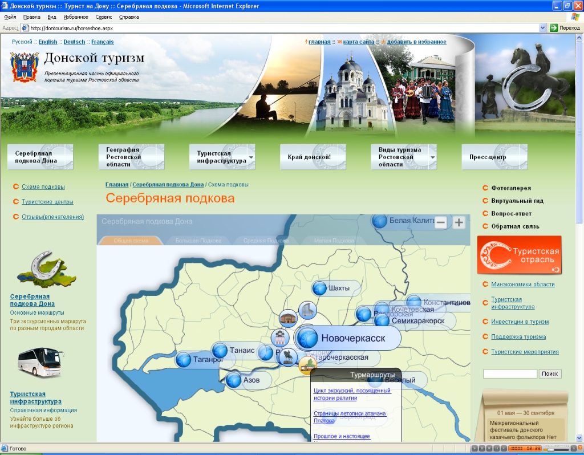Switch language to Français
Image resolution: width=584 pixels, height=455 pixels.
(103, 42)
